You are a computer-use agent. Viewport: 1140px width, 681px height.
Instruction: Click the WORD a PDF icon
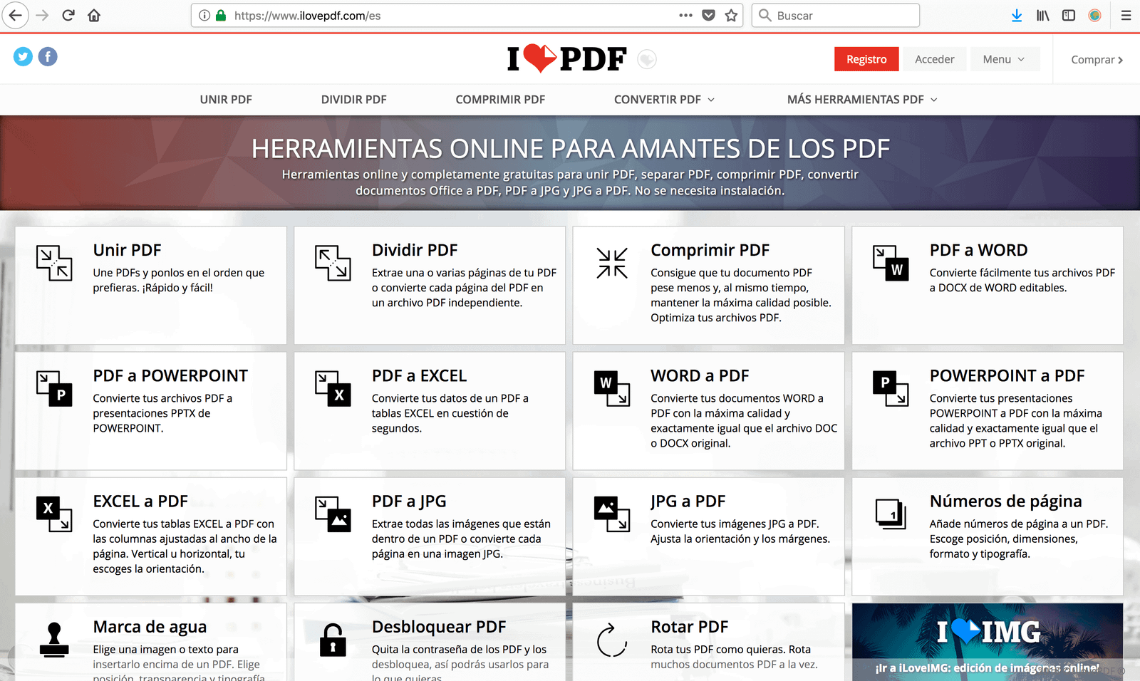(612, 388)
